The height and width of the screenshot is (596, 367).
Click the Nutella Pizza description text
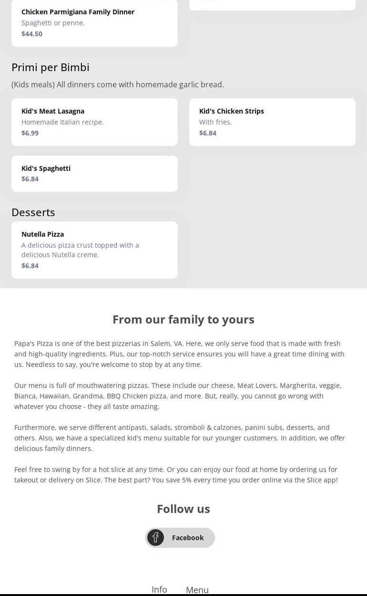click(80, 250)
